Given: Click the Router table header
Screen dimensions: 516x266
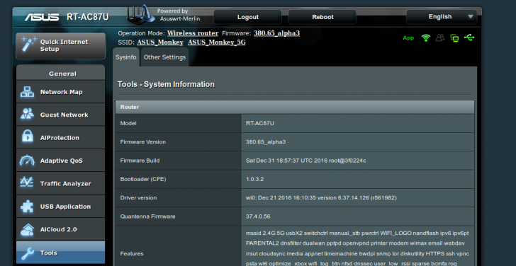Looking at the screenshot, I should pos(295,107).
